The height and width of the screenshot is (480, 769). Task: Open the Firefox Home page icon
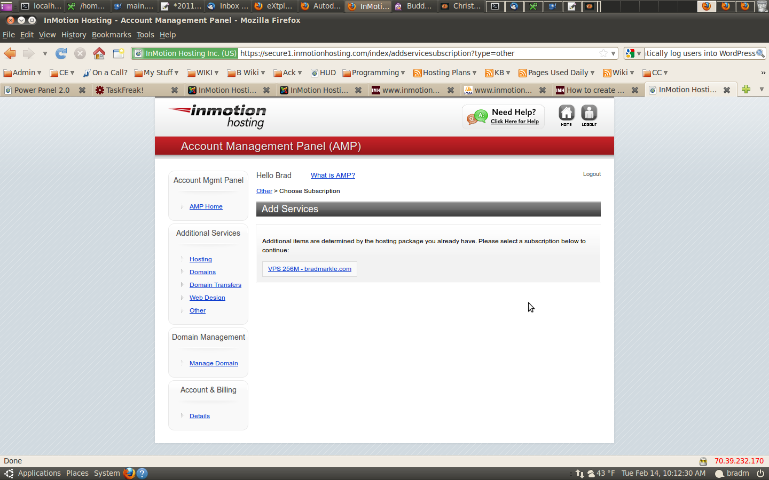[x=99, y=53]
